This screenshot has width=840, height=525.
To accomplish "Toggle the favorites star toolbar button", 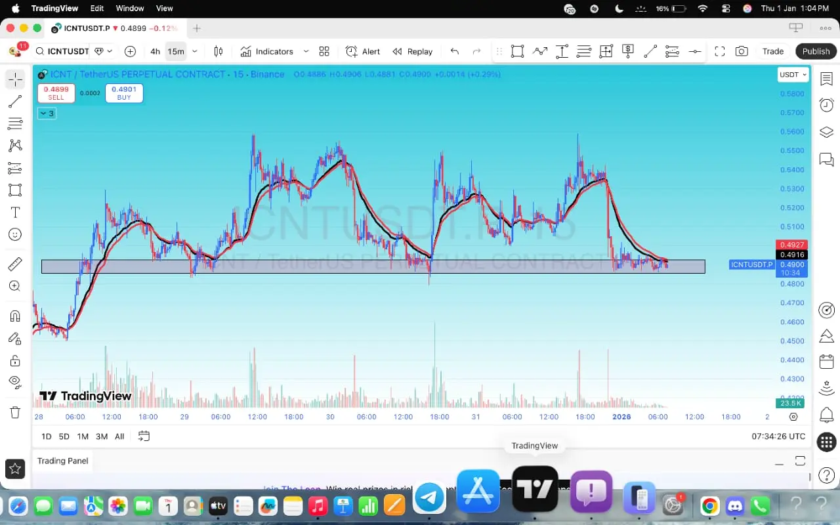I will 15,469.
